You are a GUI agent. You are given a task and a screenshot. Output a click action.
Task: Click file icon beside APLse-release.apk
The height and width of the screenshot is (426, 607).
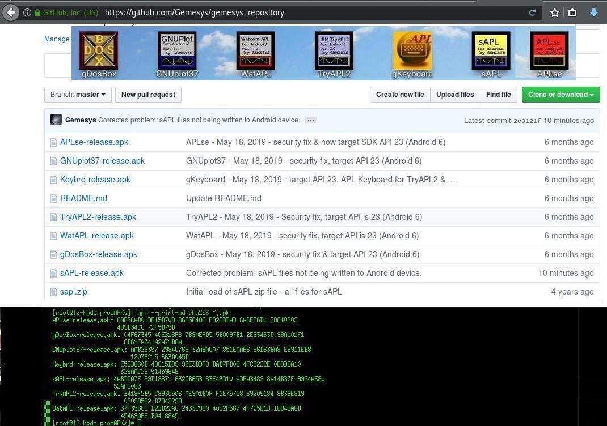click(x=53, y=143)
